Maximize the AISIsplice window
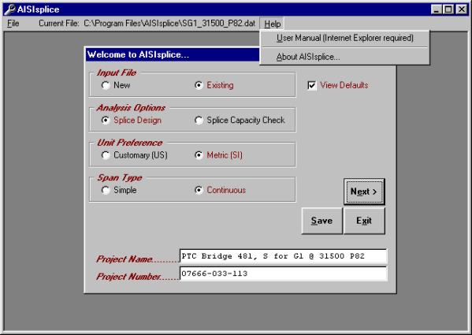The width and height of the screenshot is (472, 335). pyautogui.click(x=448, y=9)
